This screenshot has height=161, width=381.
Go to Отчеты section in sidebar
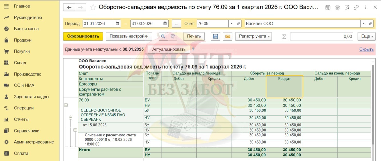pyautogui.click(x=21, y=120)
